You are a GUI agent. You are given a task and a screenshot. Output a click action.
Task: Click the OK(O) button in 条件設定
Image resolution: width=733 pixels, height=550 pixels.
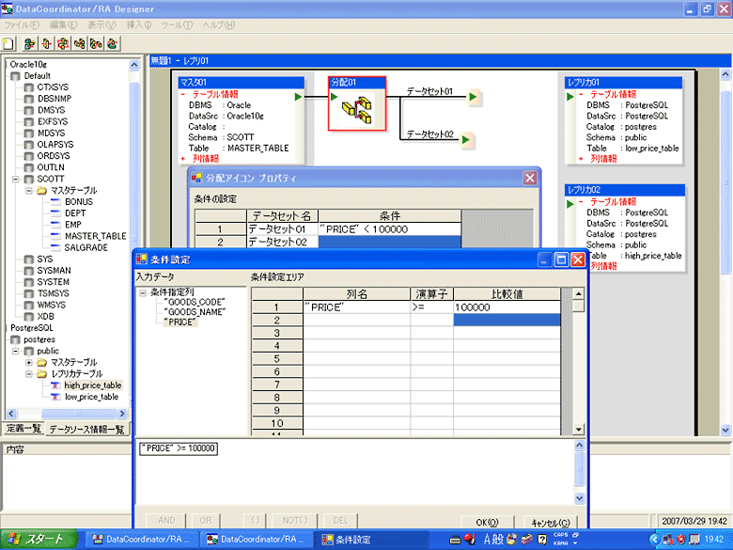486,522
